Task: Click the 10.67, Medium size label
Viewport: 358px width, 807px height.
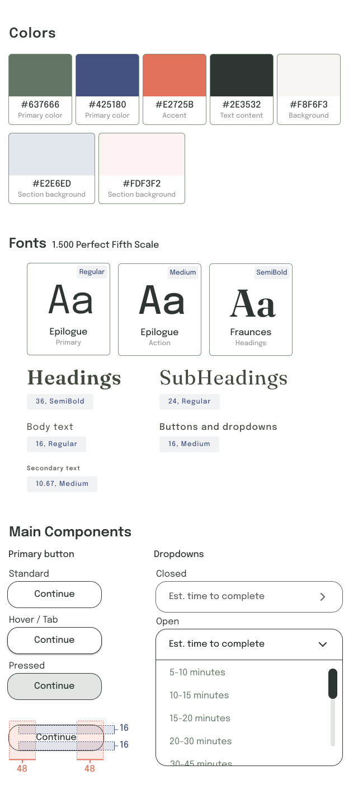Action: click(62, 484)
